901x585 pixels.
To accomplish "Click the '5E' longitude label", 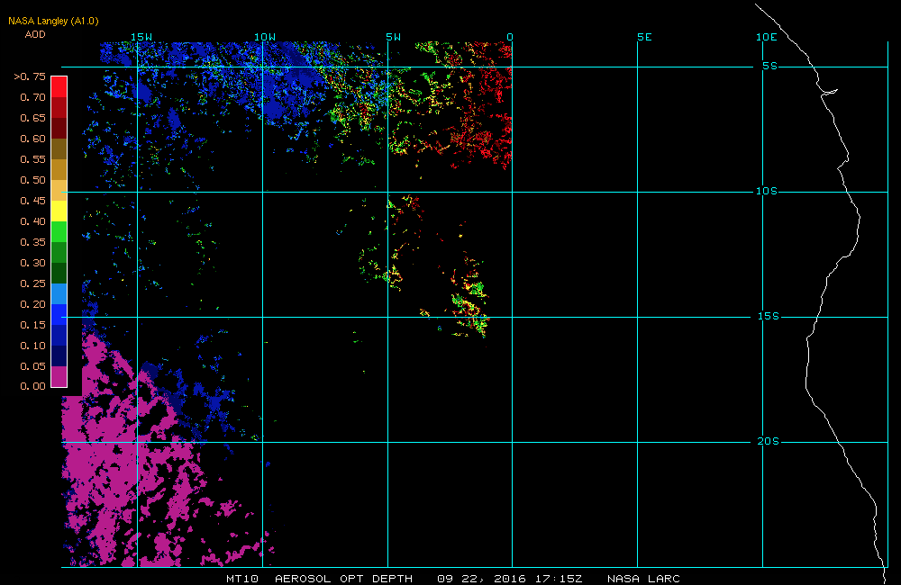I will 645,37.
